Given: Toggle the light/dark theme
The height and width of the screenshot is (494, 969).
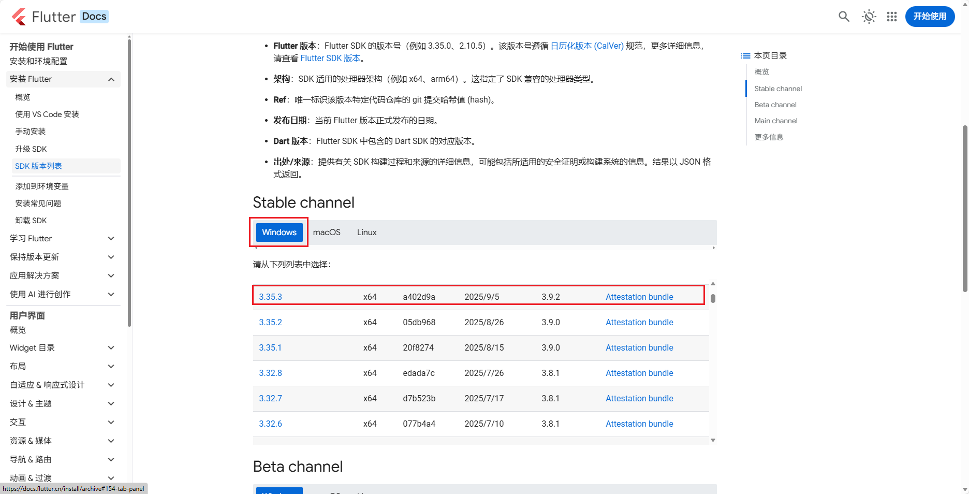Looking at the screenshot, I should [868, 17].
